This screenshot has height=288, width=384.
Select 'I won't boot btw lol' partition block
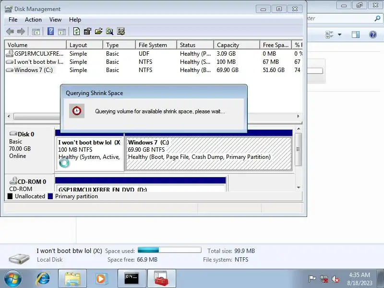(x=90, y=153)
